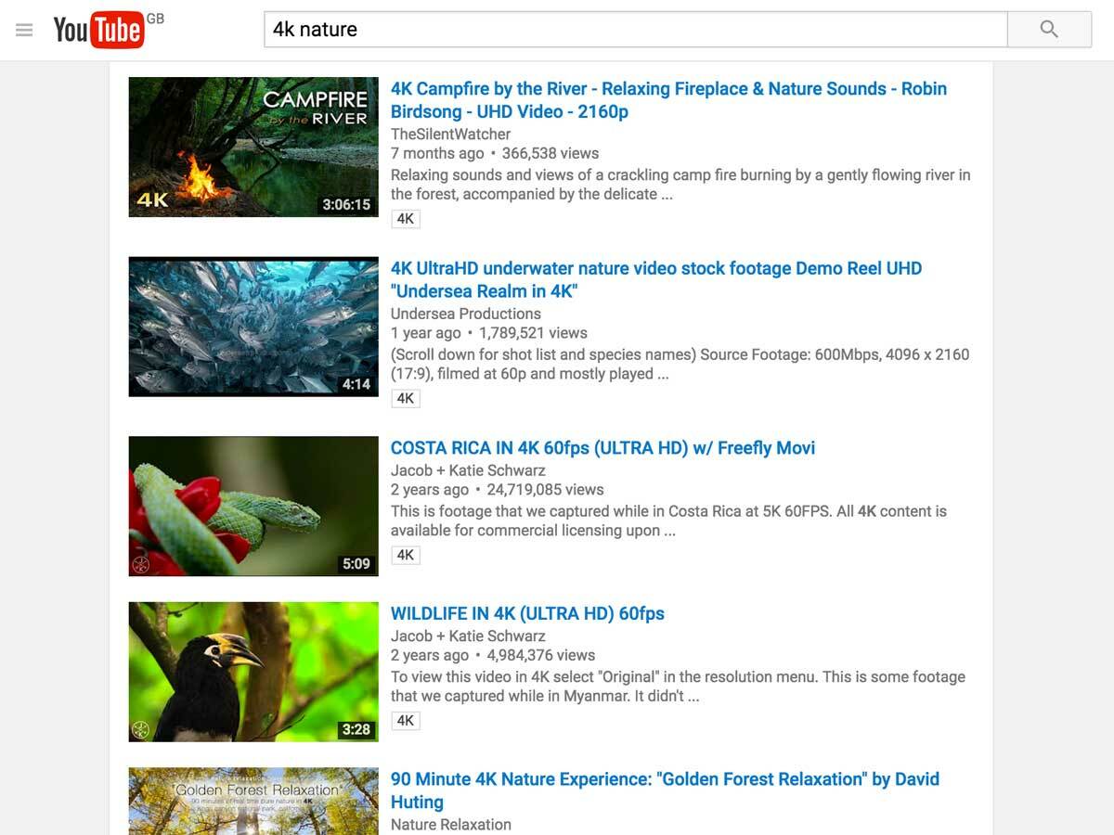Screen dimensions: 1114x835
Task: Open the Campfire by the River thumbnail
Action: coord(253,147)
